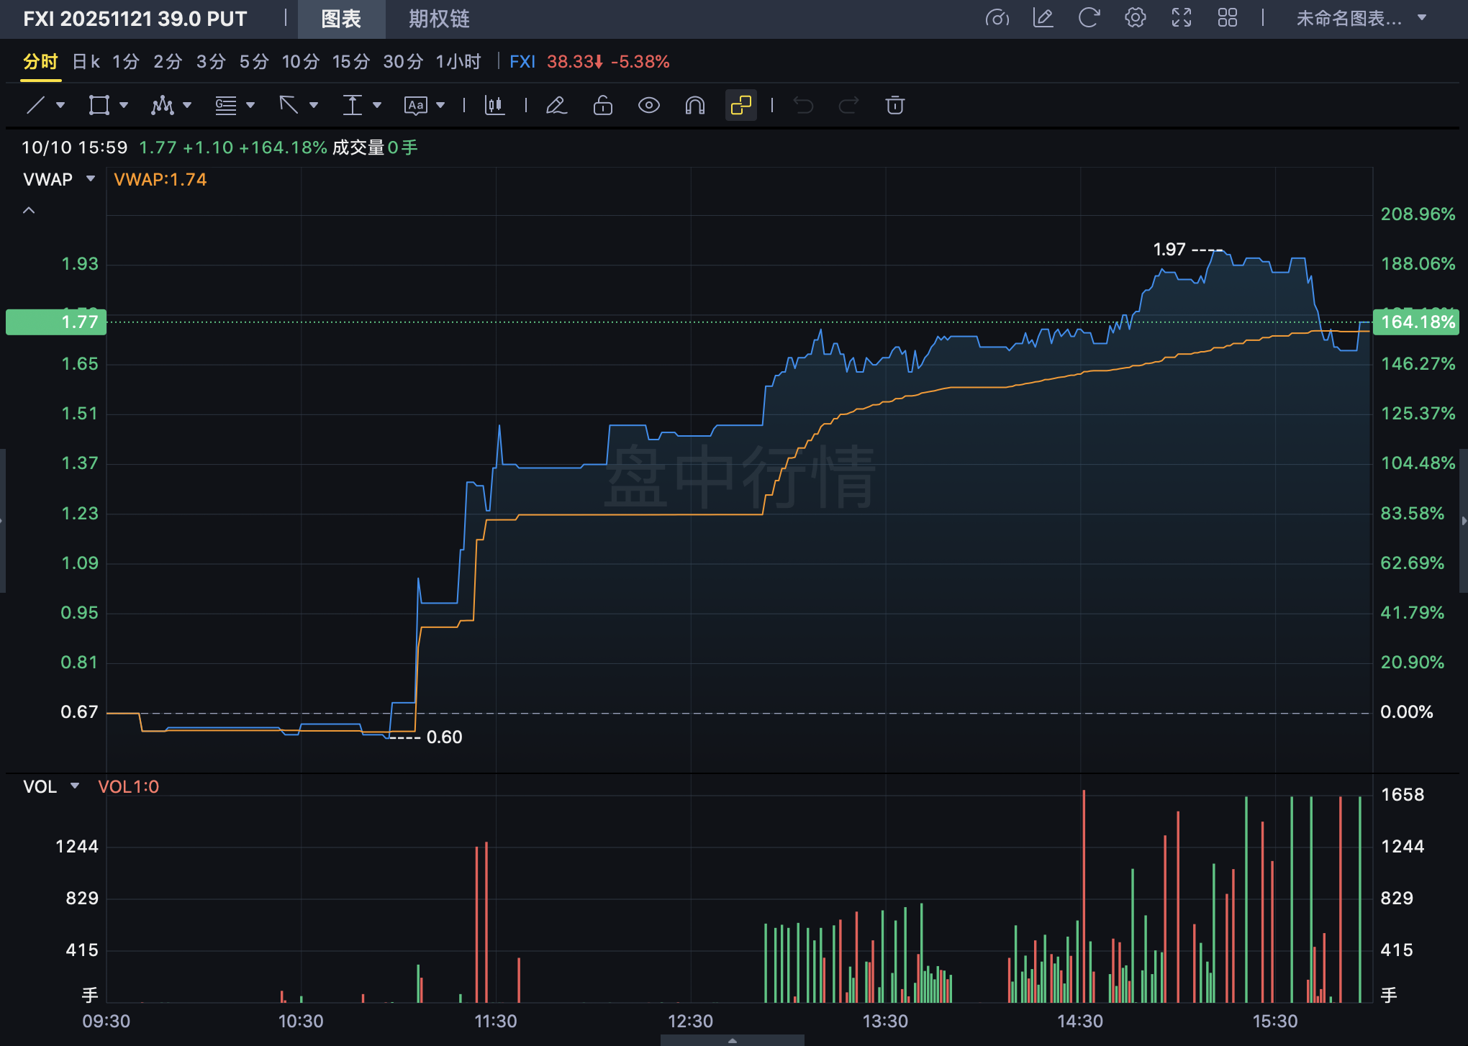Switch to the 期权链 tab
The width and height of the screenshot is (1468, 1046).
tap(438, 19)
